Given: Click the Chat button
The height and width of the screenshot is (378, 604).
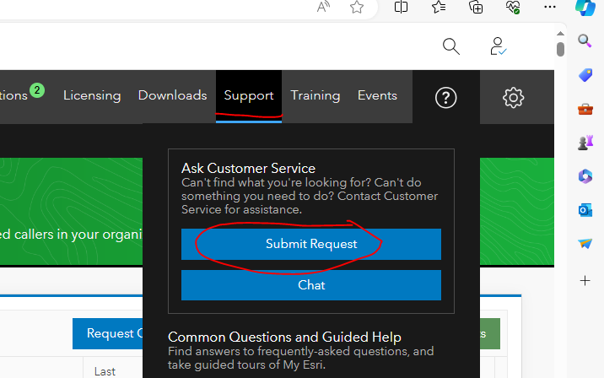Looking at the screenshot, I should (x=311, y=285).
